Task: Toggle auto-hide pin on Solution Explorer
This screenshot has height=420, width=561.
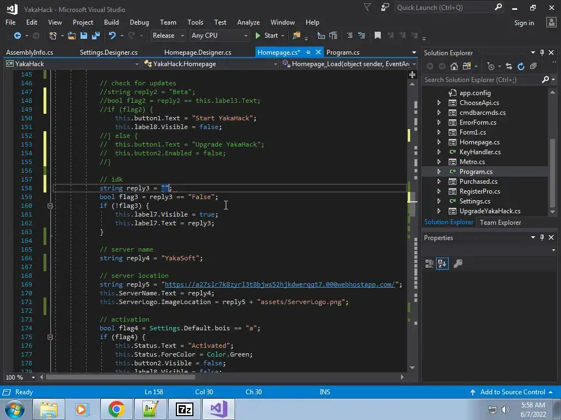Action: tap(542, 52)
